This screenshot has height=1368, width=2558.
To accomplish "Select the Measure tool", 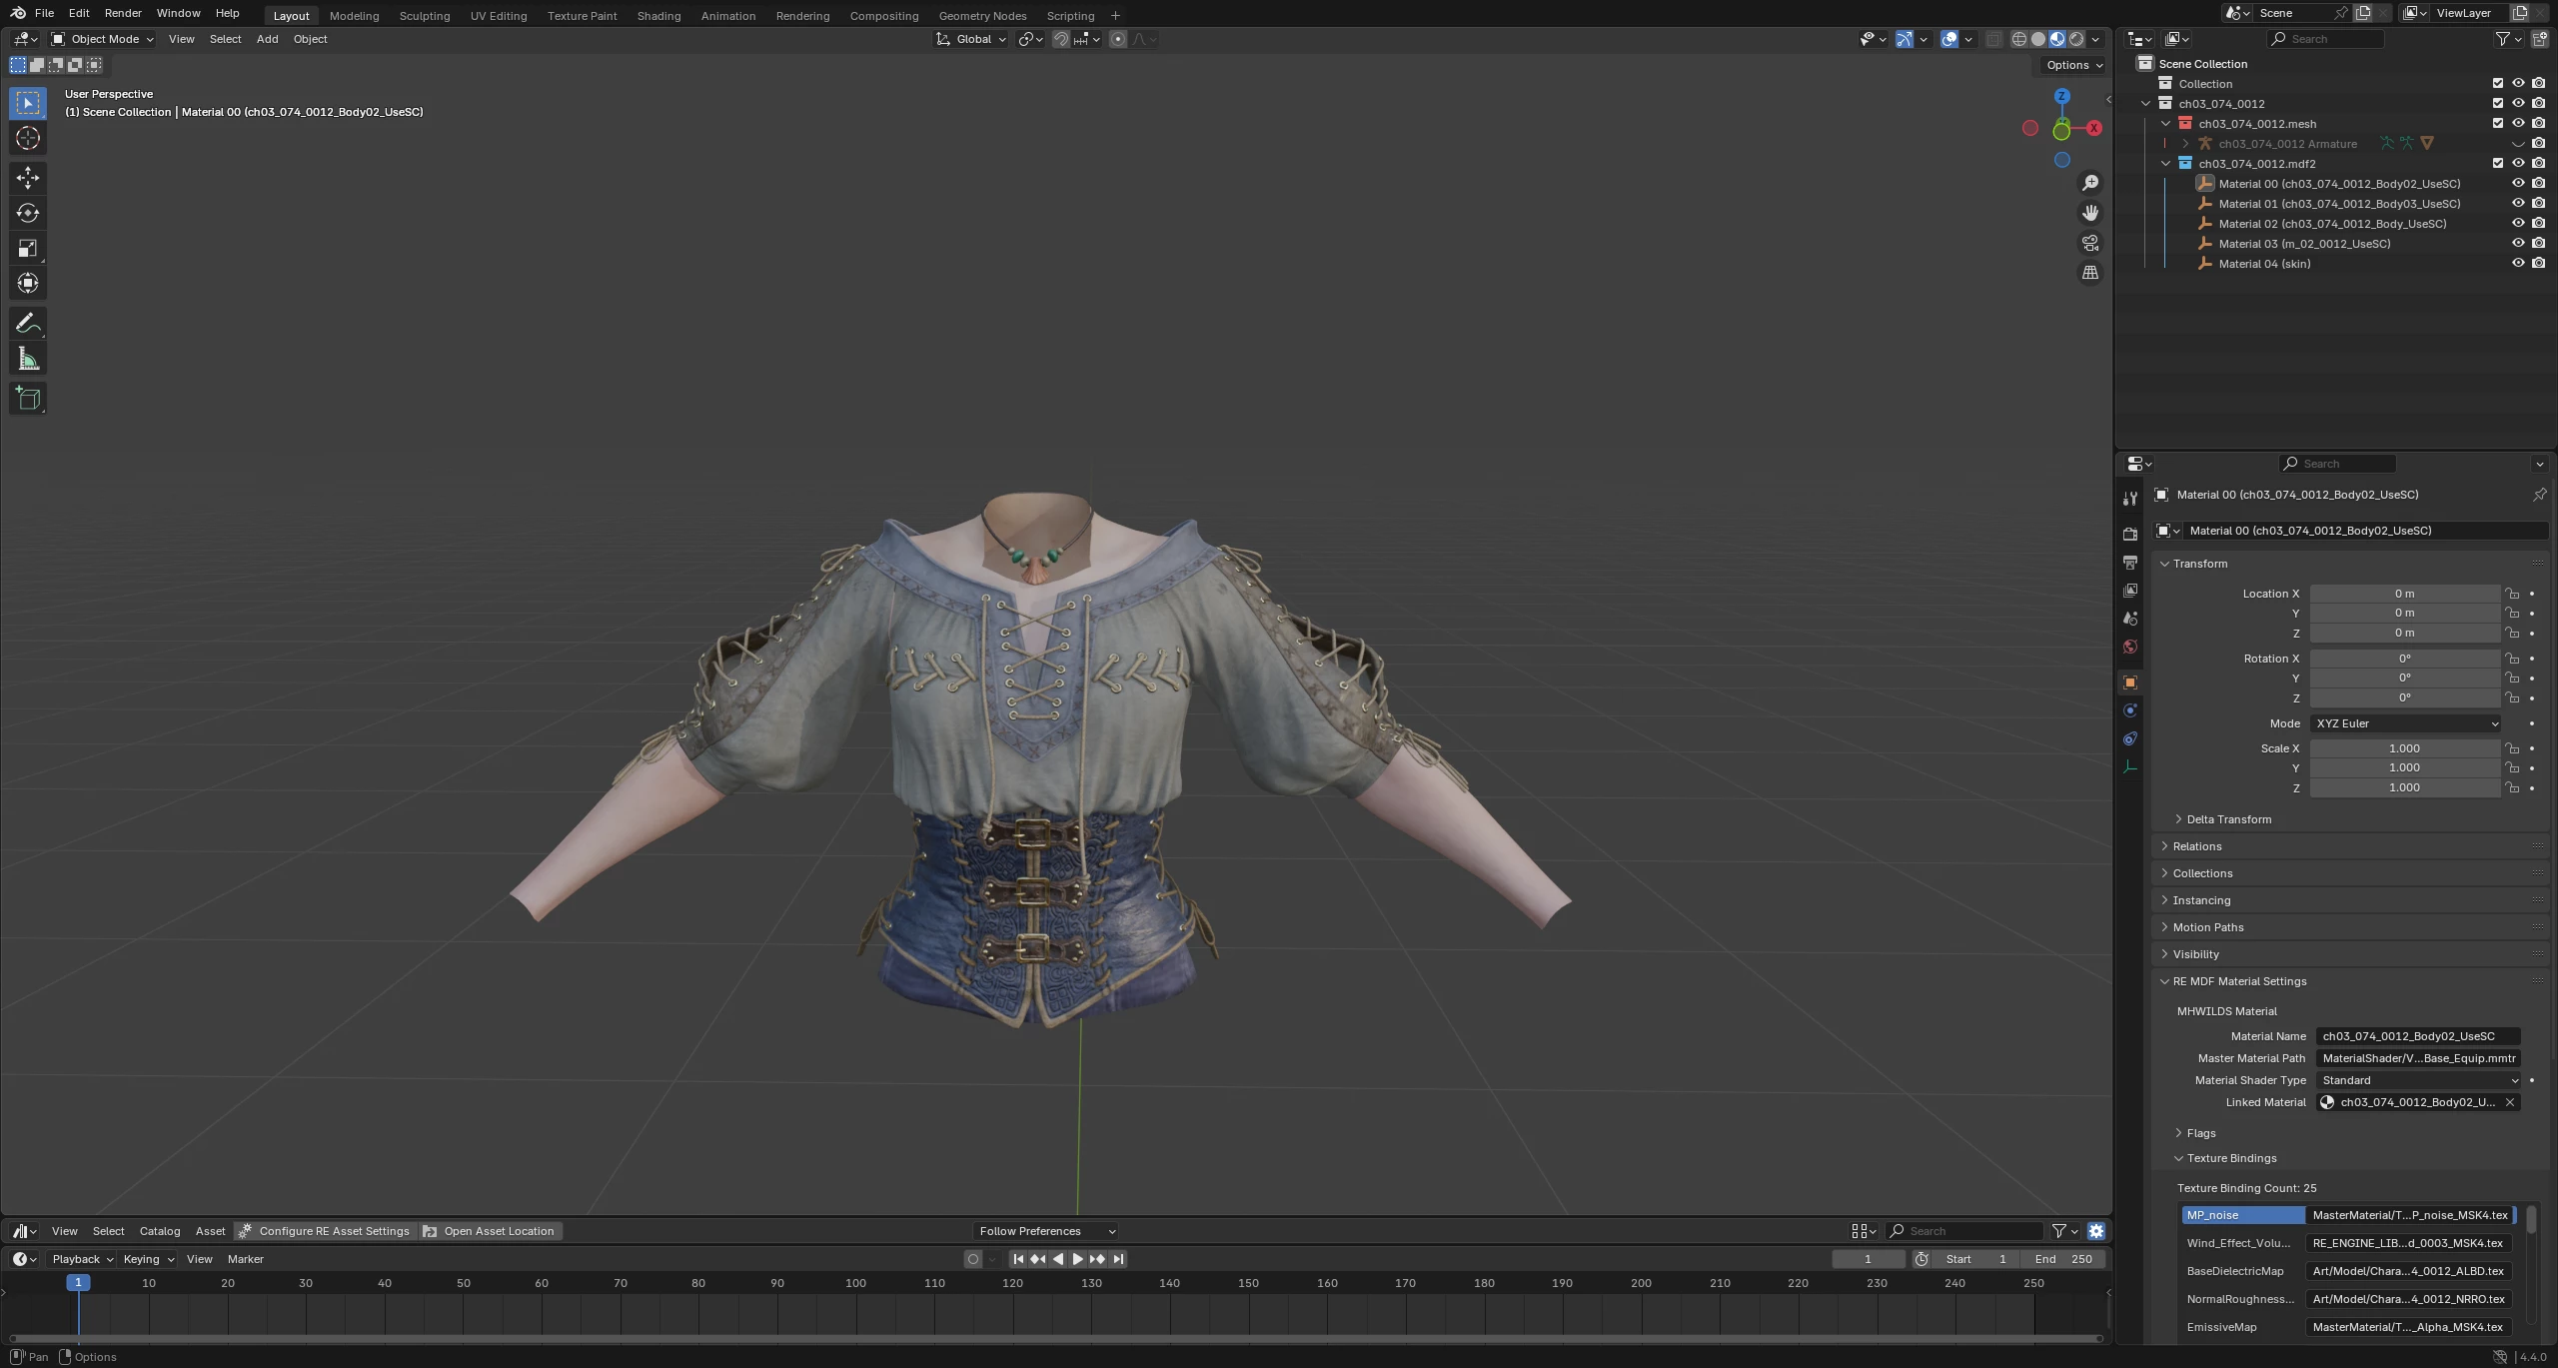I will pos(28,360).
